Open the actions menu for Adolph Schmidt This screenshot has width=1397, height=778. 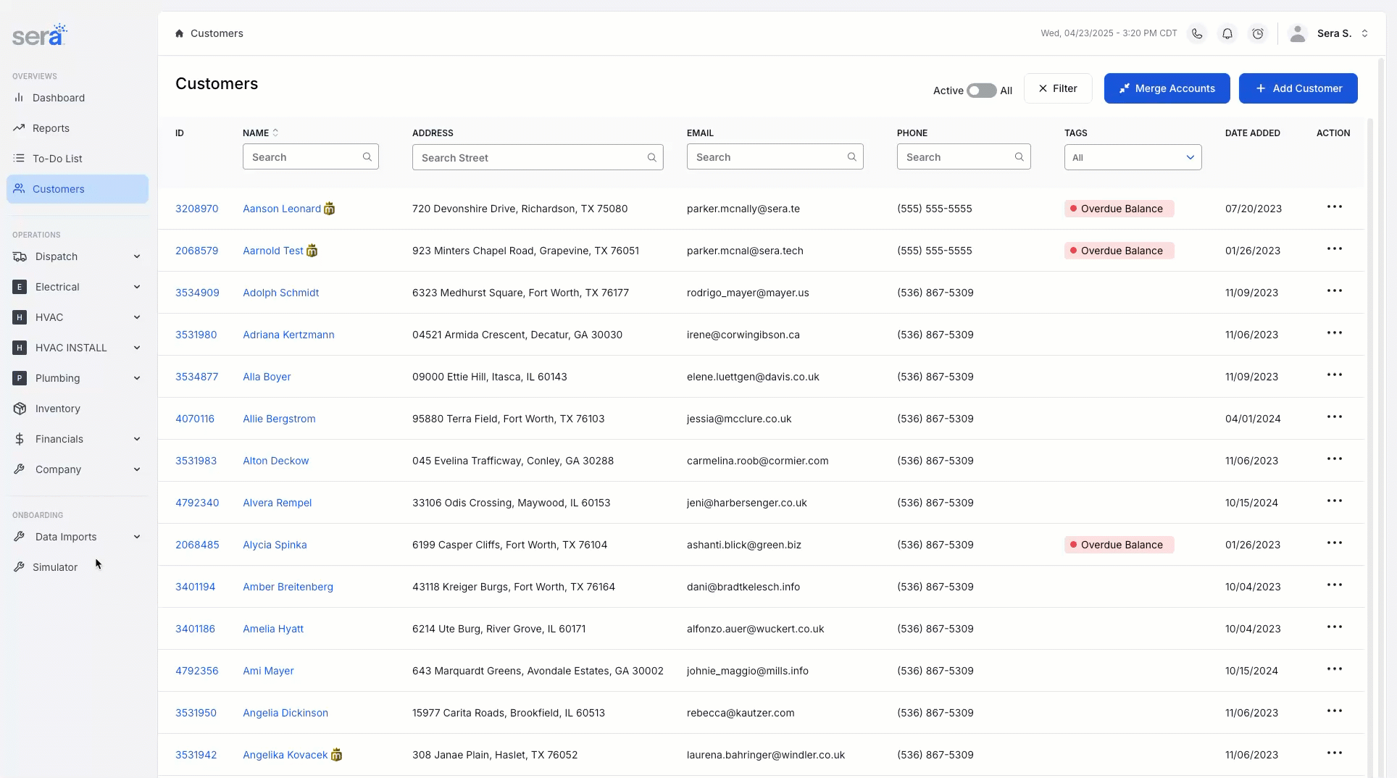click(1335, 291)
